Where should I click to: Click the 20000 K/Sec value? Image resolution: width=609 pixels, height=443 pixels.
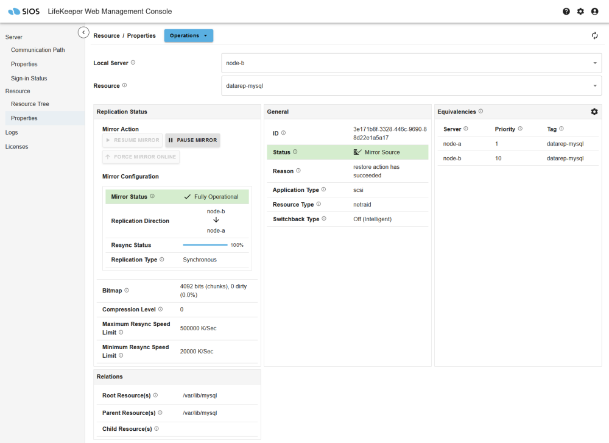[x=197, y=351]
